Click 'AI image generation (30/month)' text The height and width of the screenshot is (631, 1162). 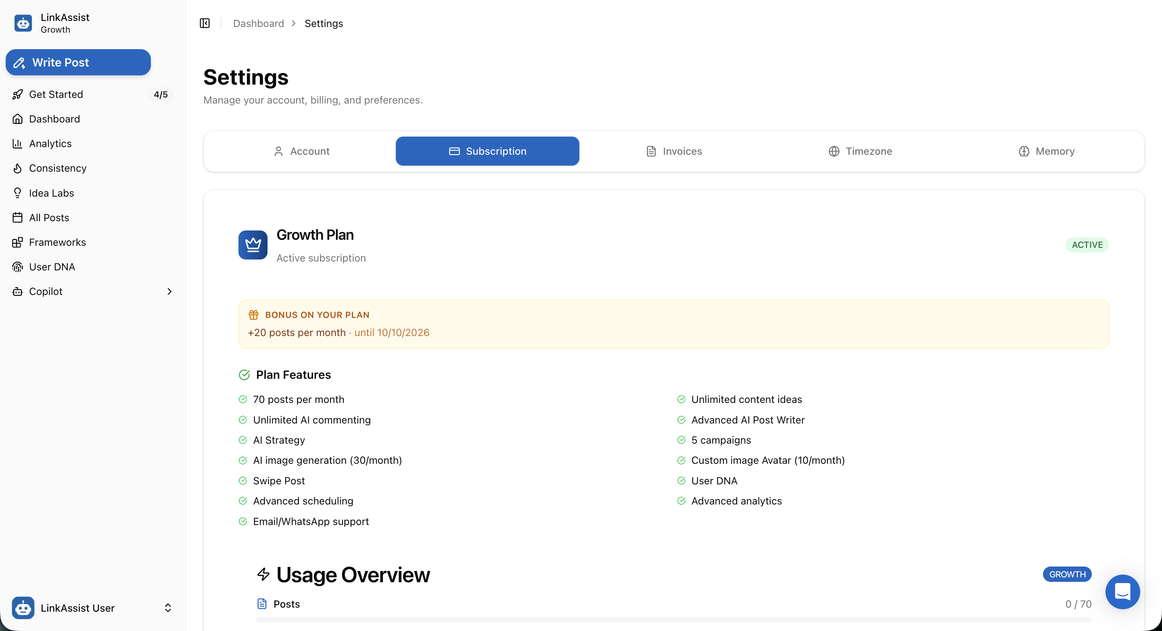pos(327,460)
